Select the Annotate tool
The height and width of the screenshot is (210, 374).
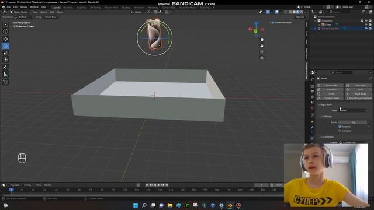(5, 68)
